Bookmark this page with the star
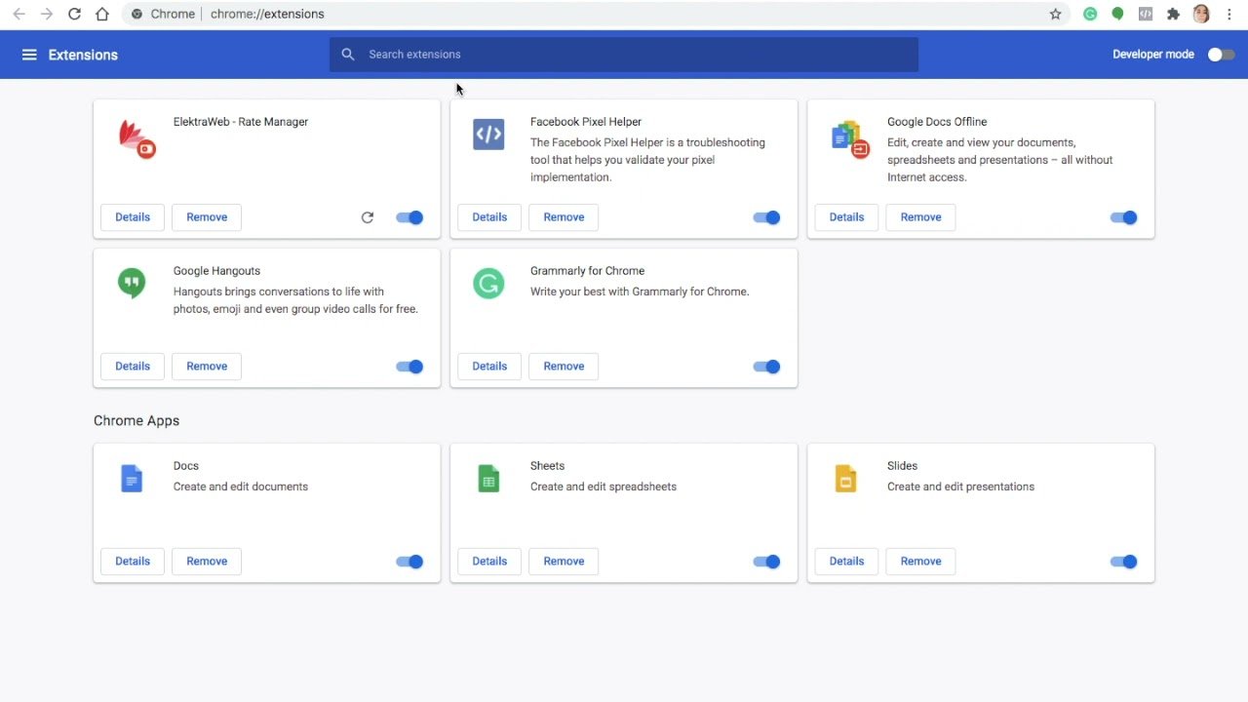The height and width of the screenshot is (702, 1248). [1055, 14]
